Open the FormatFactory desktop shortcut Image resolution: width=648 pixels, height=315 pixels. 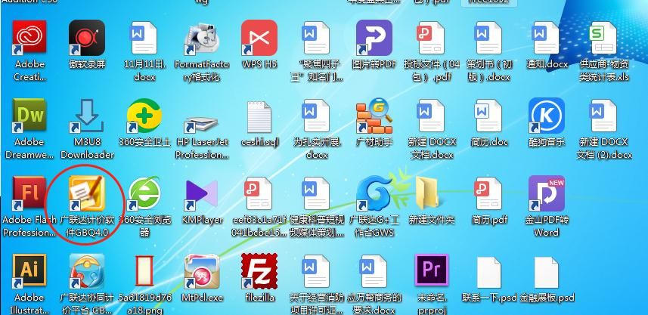[x=201, y=39]
